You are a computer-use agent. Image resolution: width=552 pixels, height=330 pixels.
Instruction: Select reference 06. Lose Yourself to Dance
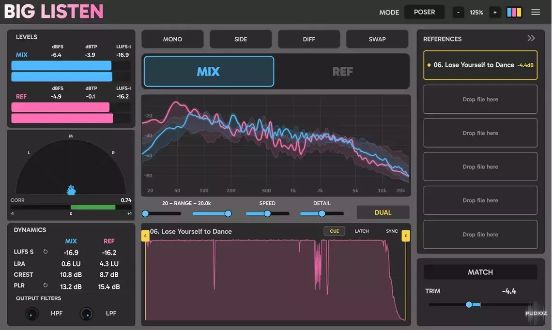click(x=480, y=65)
